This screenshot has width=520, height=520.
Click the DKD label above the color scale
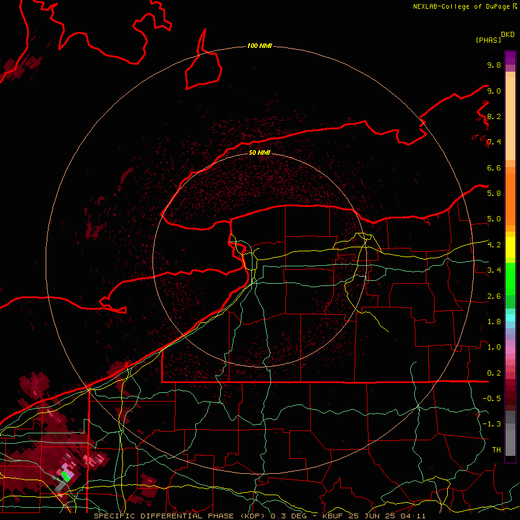coord(508,35)
